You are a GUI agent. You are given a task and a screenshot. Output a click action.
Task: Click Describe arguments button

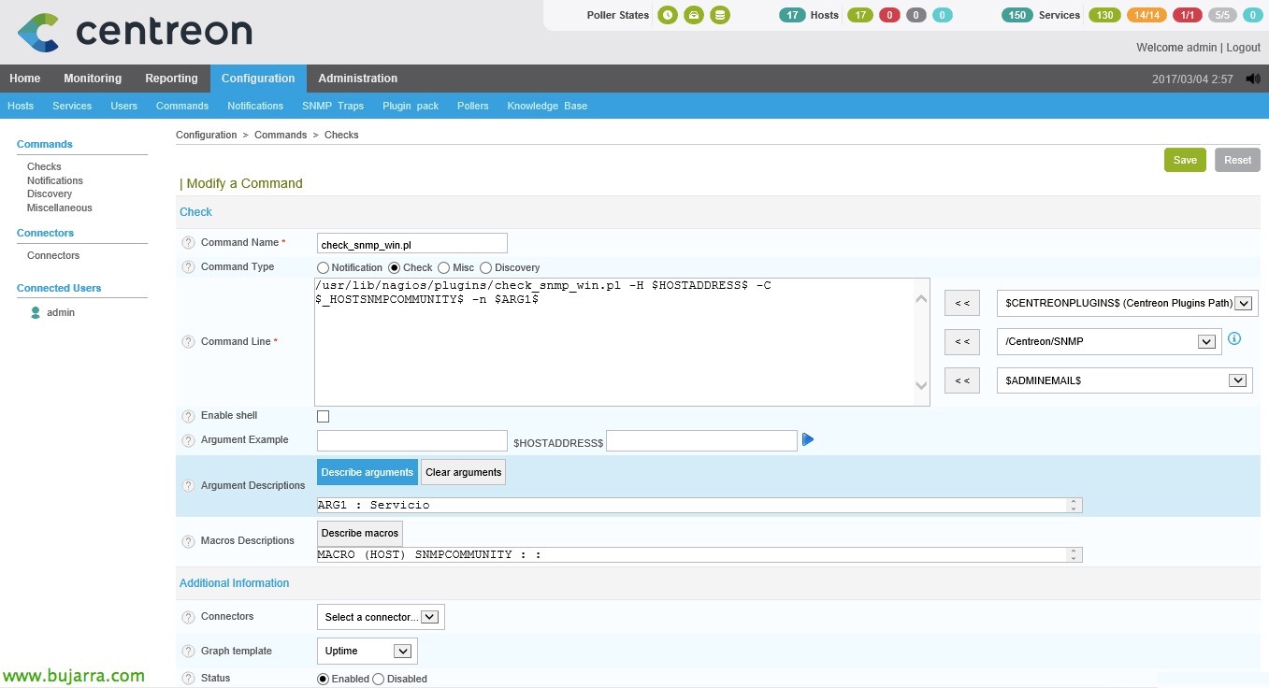pyautogui.click(x=368, y=472)
